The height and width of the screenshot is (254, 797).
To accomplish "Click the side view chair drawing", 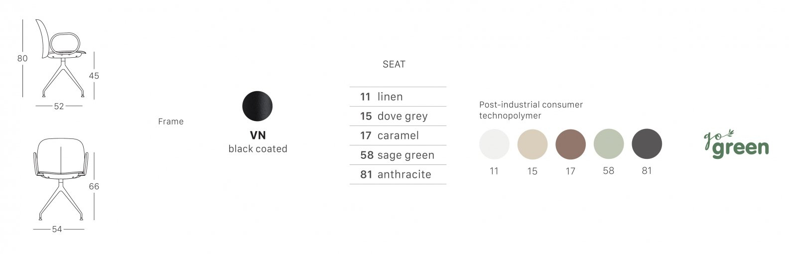I will (62, 58).
